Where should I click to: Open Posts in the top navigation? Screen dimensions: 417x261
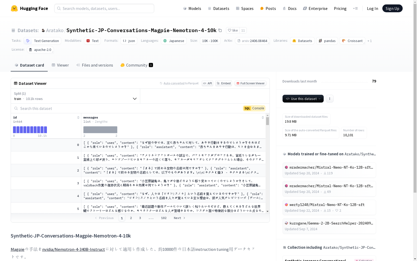click(268, 8)
